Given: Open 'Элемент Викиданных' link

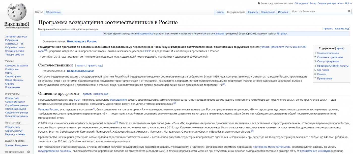Looking at the screenshot, I should 17,145.
